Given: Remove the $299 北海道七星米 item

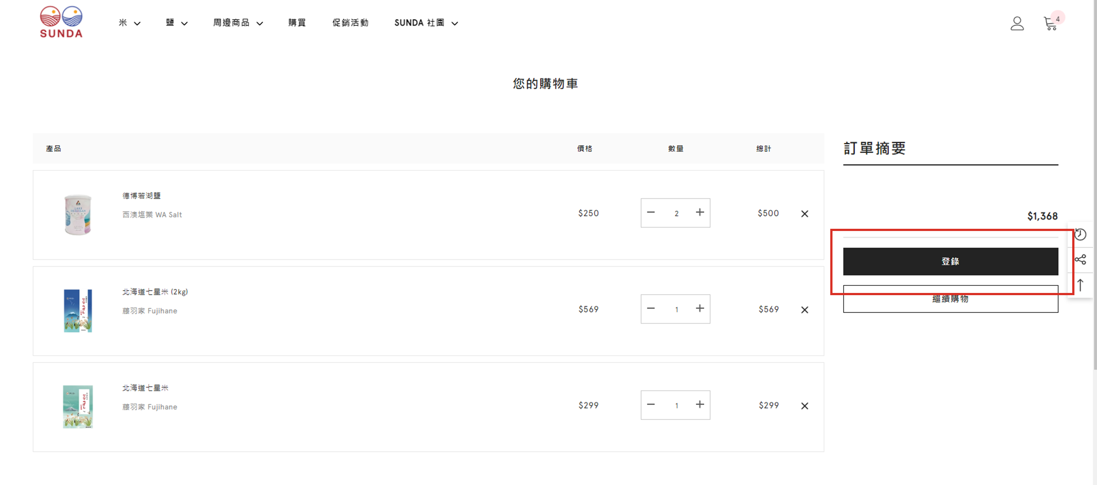Looking at the screenshot, I should [804, 406].
